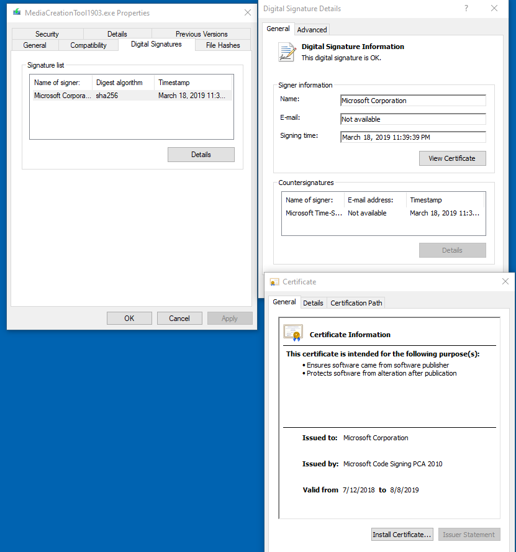The width and height of the screenshot is (516, 552).
Task: Click the View Certificate button
Action: [452, 158]
